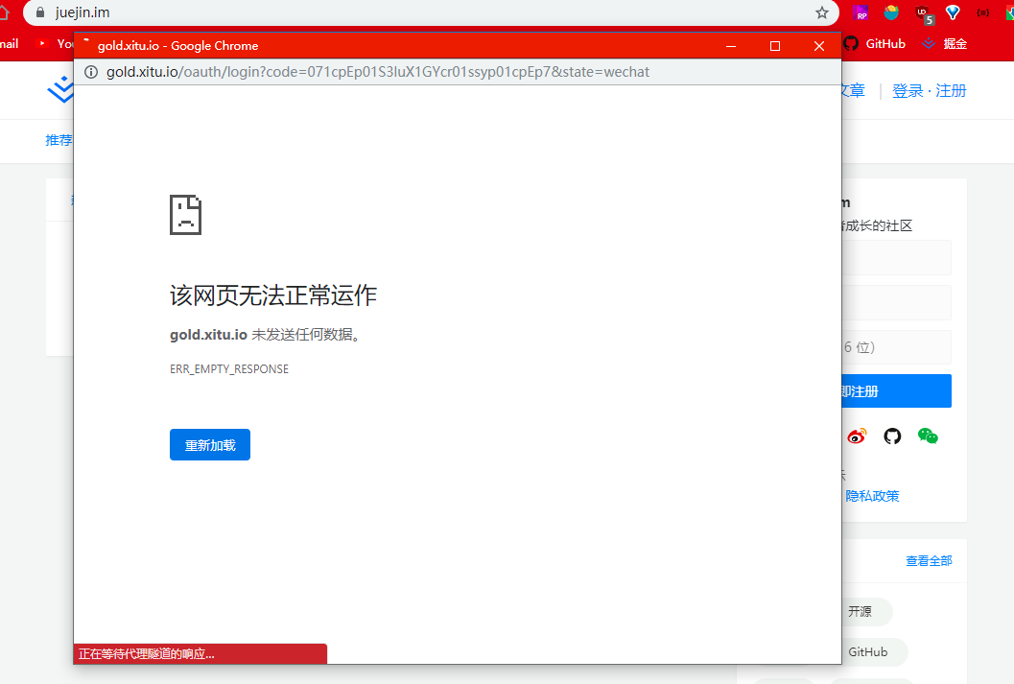The image size is (1014, 684).
Task: Close the gold.xitu.io popup window
Action: 818,46
